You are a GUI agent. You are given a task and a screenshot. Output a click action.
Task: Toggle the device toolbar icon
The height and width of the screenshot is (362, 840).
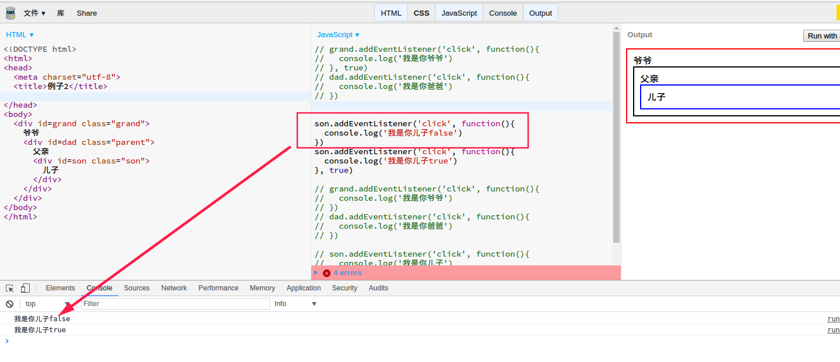pyautogui.click(x=25, y=288)
